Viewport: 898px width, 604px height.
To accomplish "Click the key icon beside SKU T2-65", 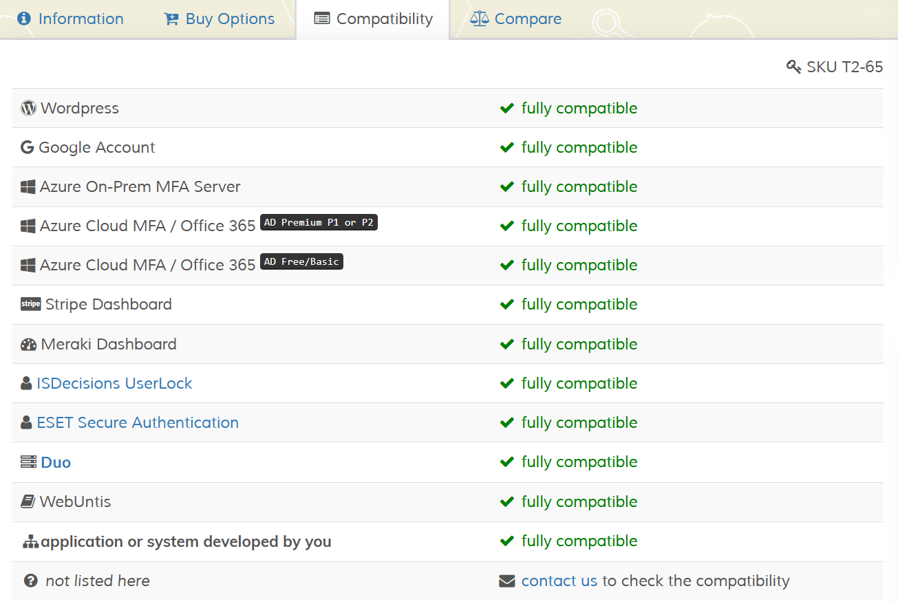I will [x=794, y=67].
